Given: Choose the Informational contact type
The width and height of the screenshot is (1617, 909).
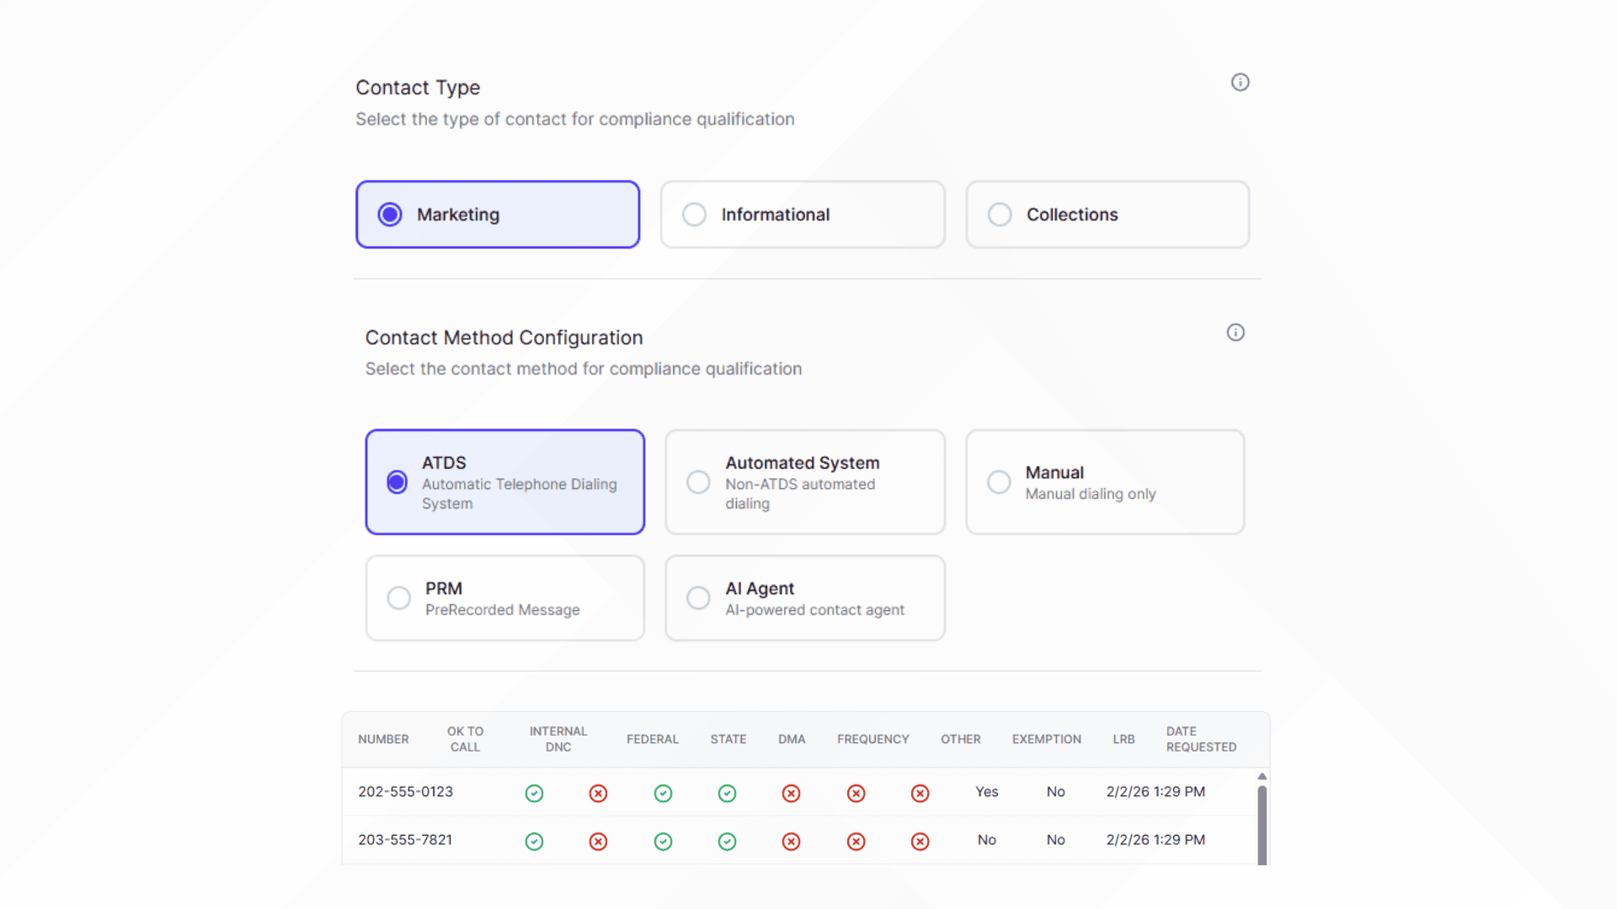Looking at the screenshot, I should (802, 215).
